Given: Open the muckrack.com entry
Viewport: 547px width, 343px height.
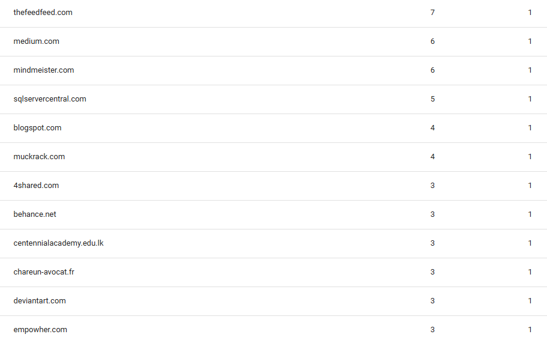Looking at the screenshot, I should [39, 157].
